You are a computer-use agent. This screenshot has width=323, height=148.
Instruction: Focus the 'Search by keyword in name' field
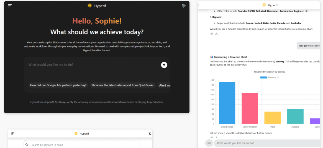click(x=83, y=145)
